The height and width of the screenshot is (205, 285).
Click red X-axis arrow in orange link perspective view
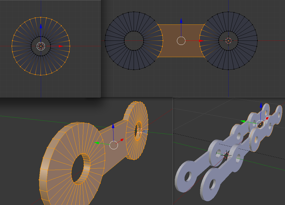point(122,140)
